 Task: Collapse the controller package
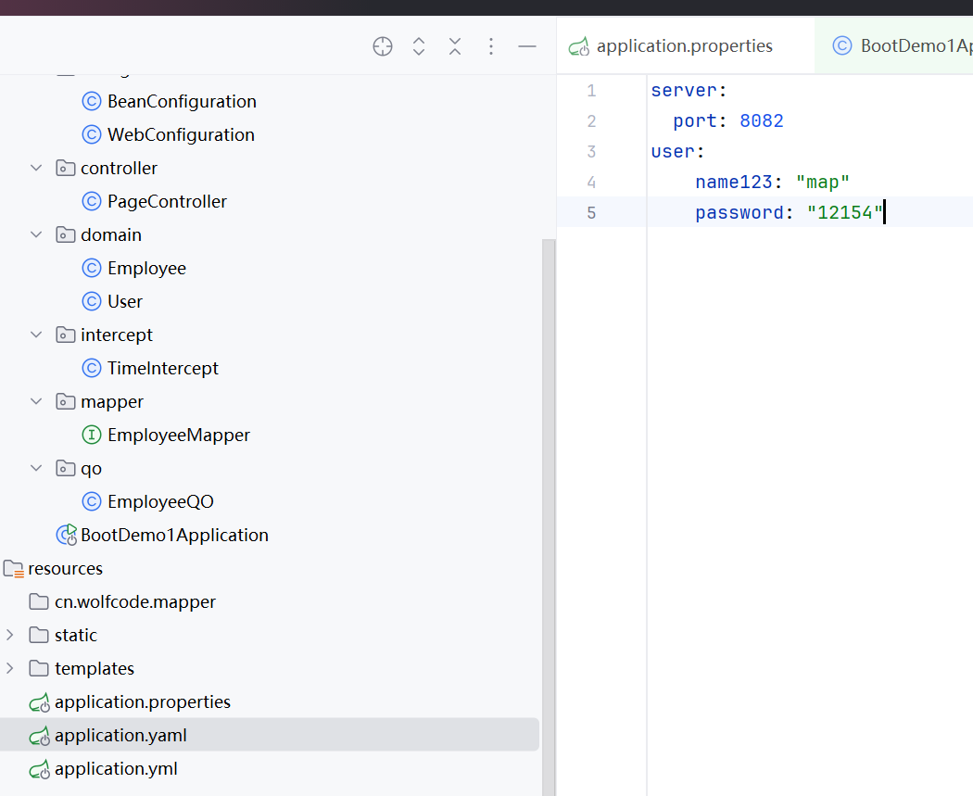tap(36, 168)
